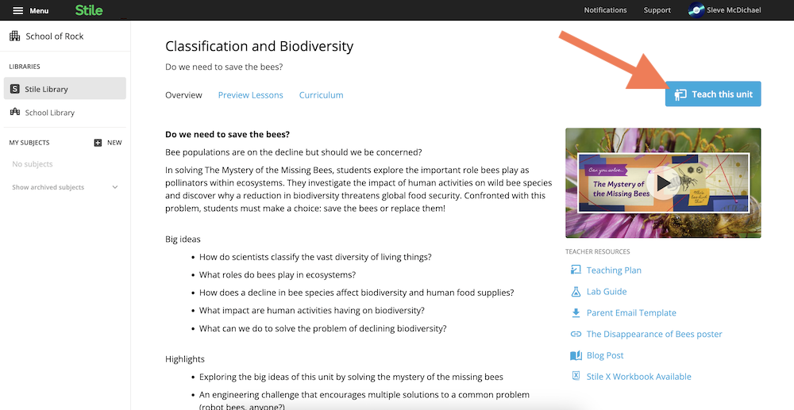794x410 pixels.
Task: Click the Lab Guide flask icon
Action: (x=576, y=292)
